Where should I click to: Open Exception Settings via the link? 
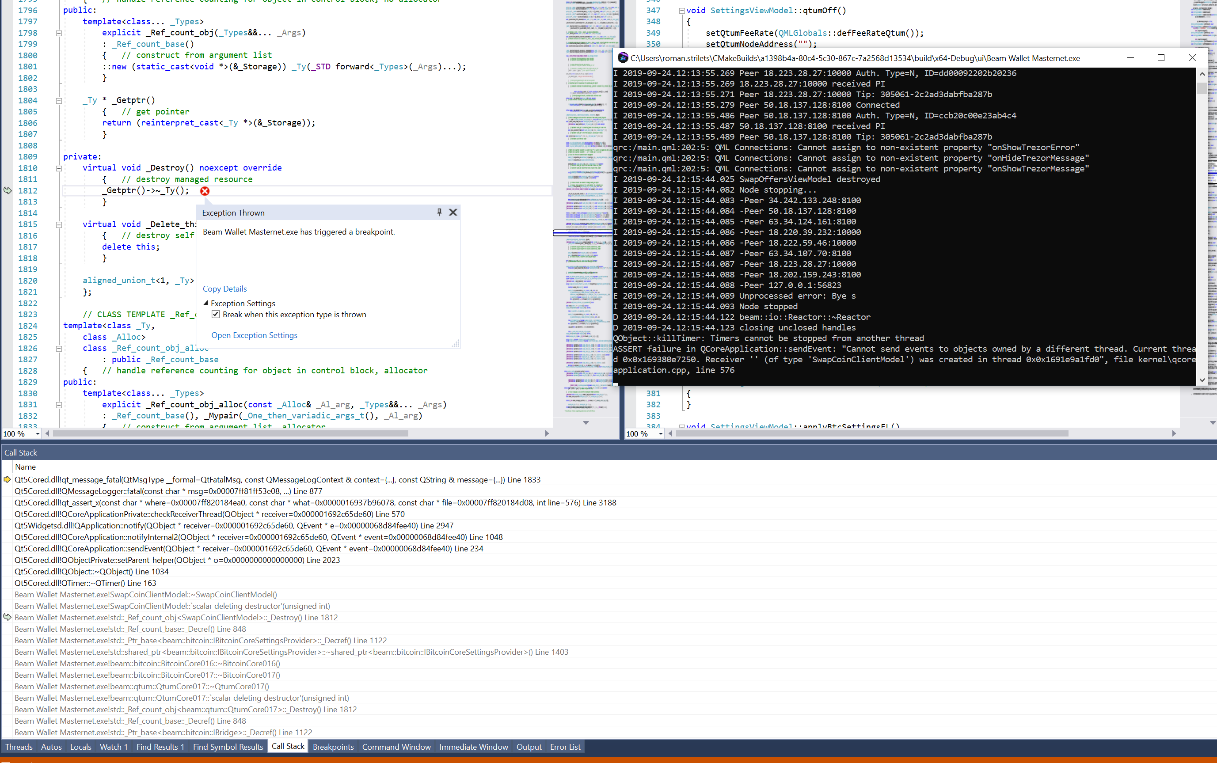254,334
